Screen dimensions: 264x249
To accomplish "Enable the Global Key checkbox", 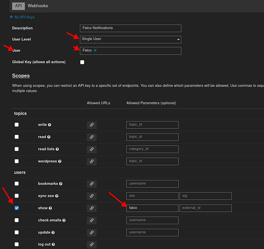I will [82, 62].
